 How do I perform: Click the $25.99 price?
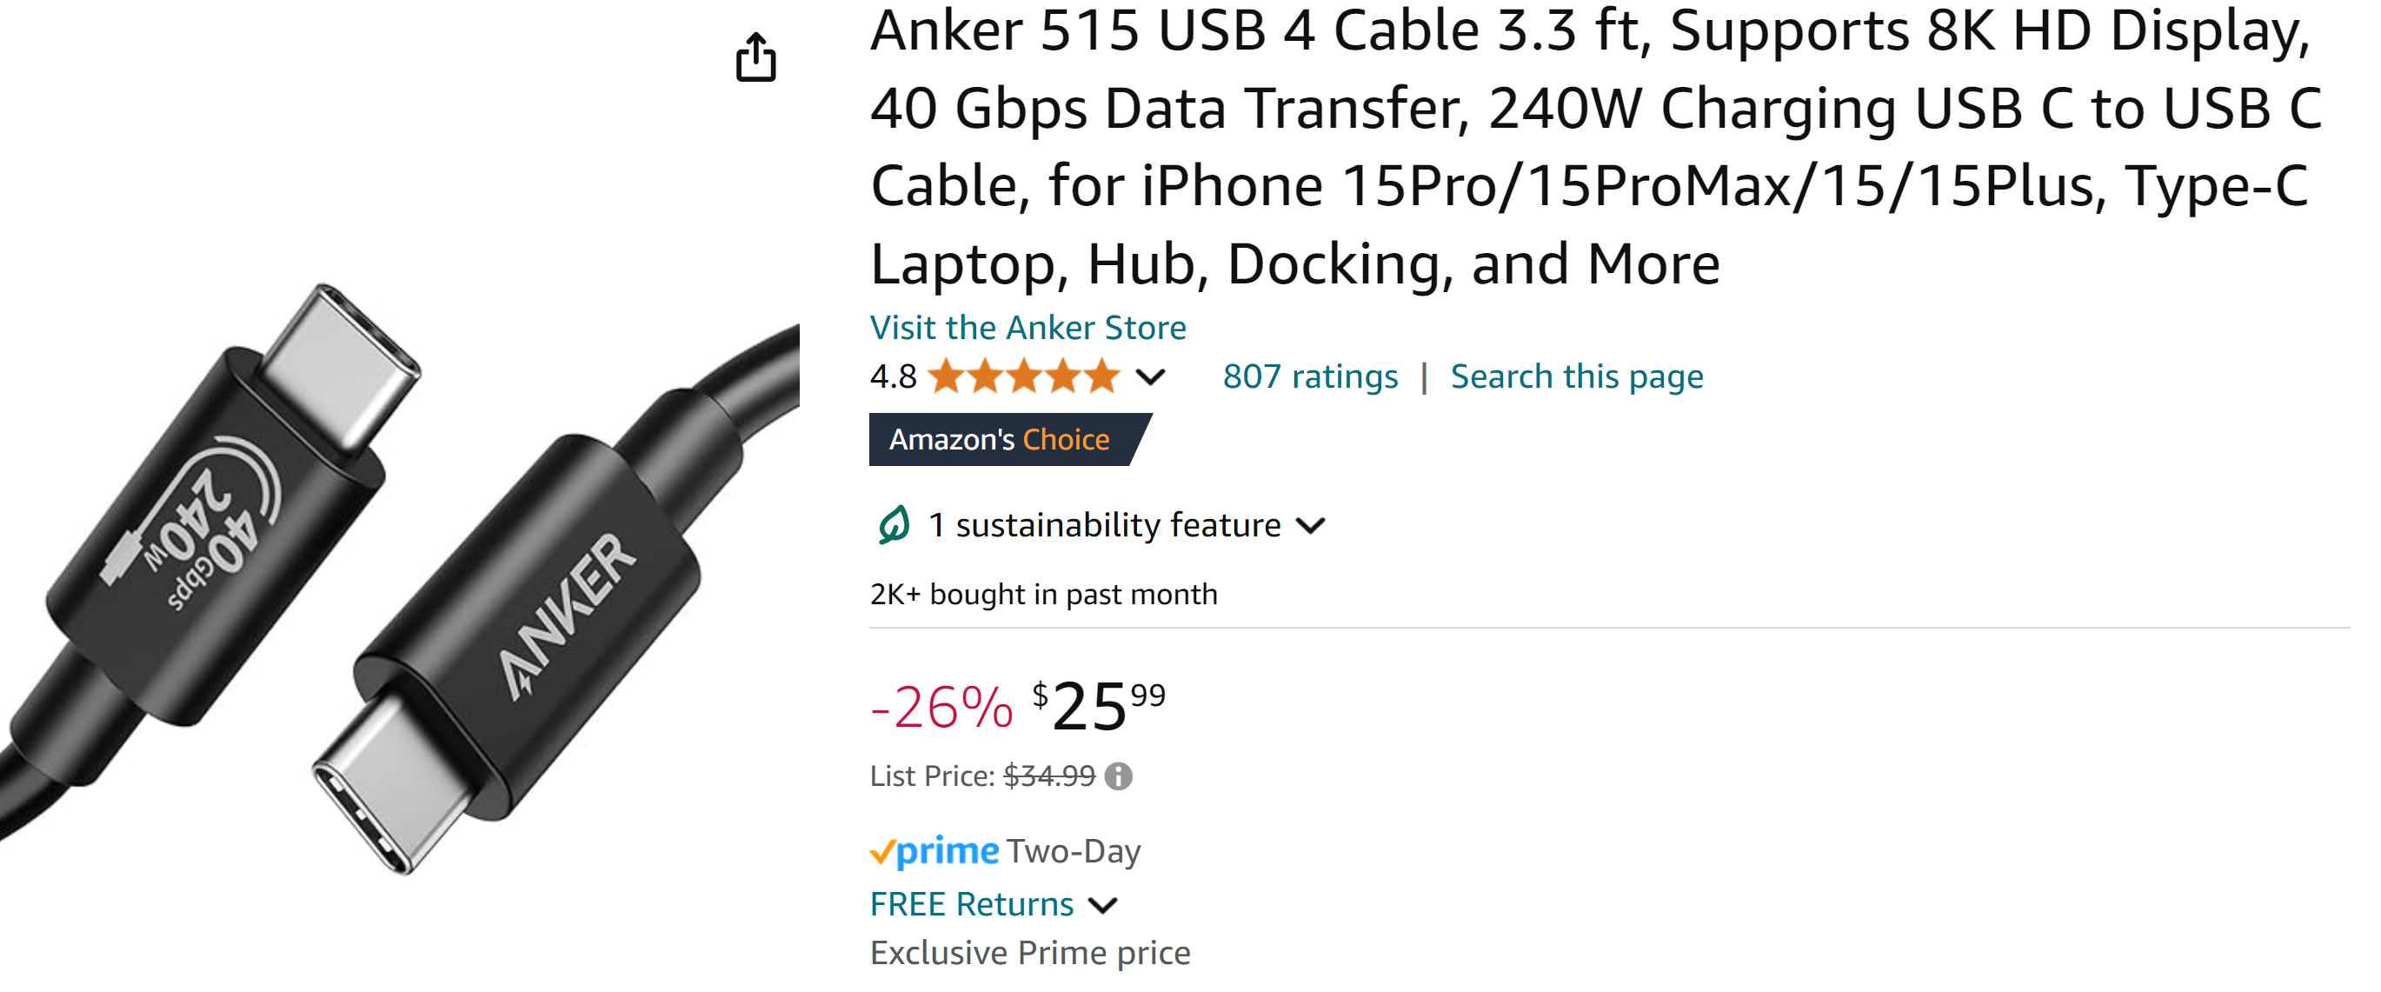(x=1098, y=707)
